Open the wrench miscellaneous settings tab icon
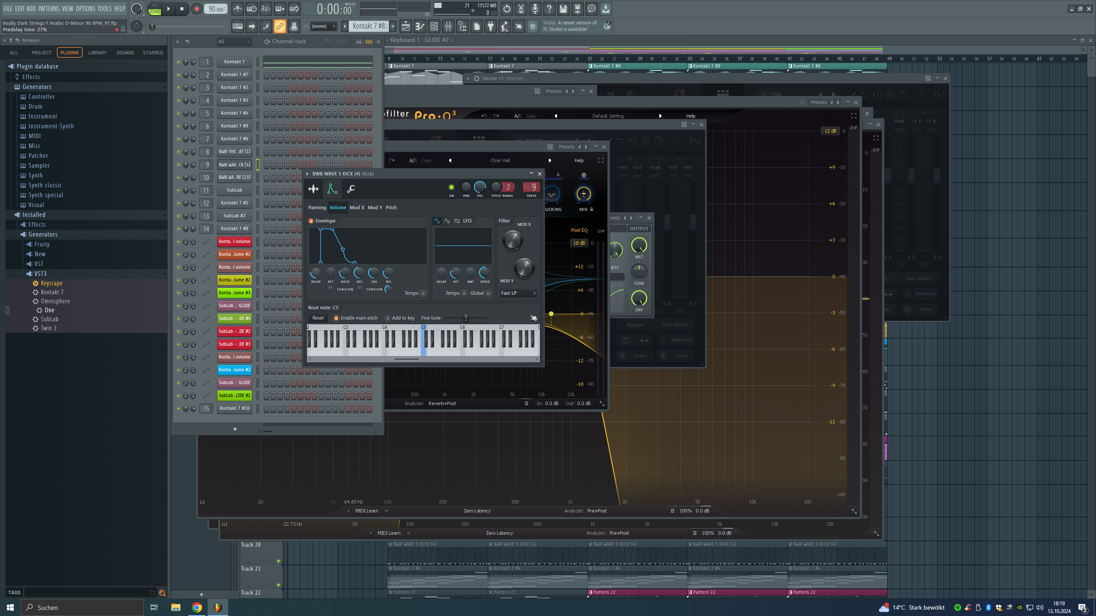The height and width of the screenshot is (616, 1096). pyautogui.click(x=351, y=189)
